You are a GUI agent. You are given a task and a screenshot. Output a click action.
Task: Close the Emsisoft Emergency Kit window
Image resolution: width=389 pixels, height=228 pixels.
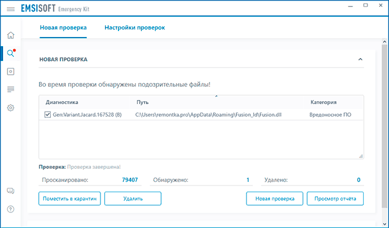pos(381,5)
